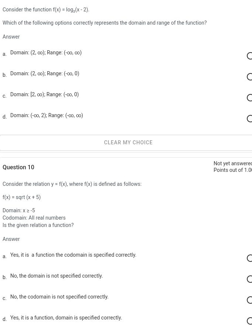Click text 'Yes, it is a function, domain is specified correctly'
The image size is (252, 336).
pos(66,318)
